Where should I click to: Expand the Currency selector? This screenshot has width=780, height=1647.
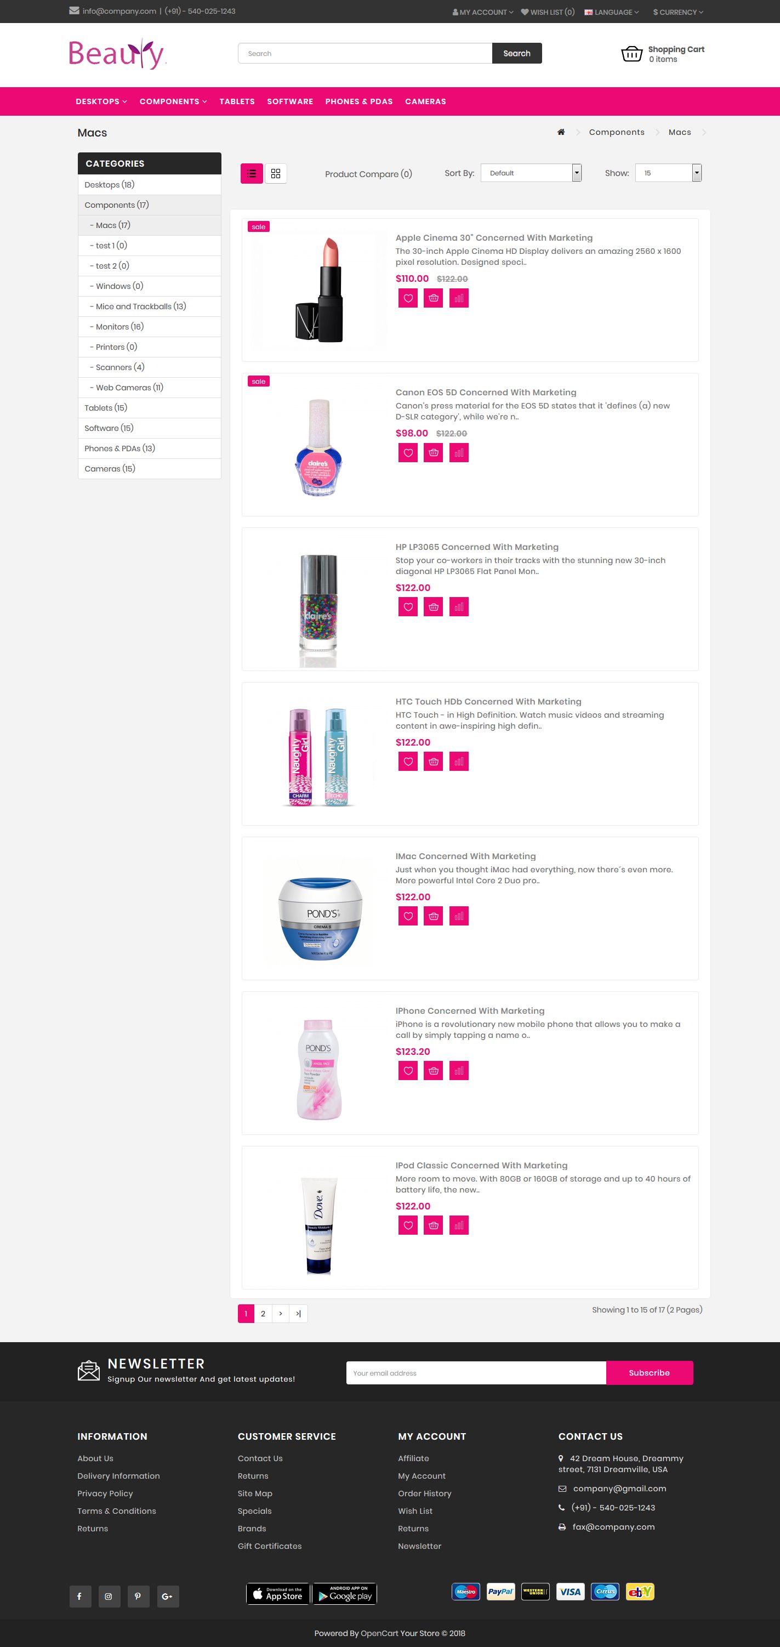(x=677, y=12)
